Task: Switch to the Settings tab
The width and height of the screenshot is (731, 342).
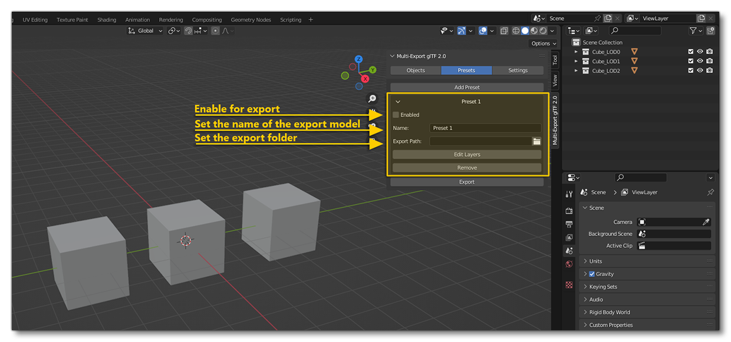Action: point(518,70)
